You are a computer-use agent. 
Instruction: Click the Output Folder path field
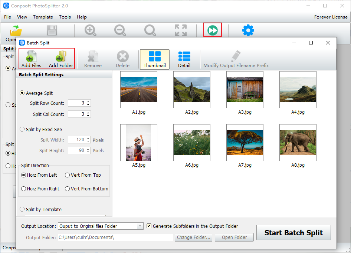click(115, 237)
